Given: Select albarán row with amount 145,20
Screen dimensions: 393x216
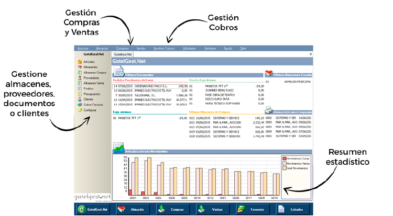Looking at the screenshot, I should [x=226, y=118].
